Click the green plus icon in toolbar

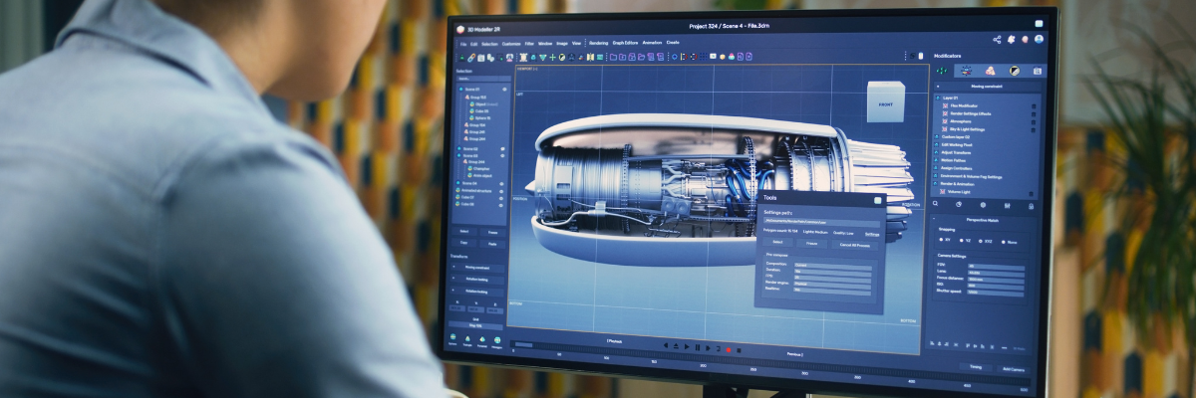[552, 58]
